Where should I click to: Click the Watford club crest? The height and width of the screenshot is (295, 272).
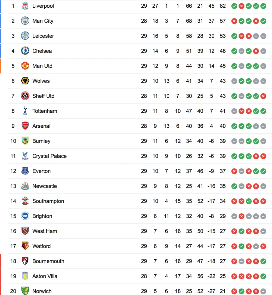pos(25,246)
